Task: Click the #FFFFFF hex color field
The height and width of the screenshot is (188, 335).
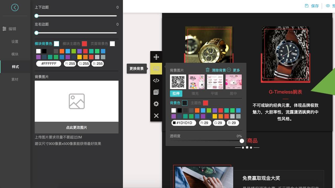Action: coord(49,63)
